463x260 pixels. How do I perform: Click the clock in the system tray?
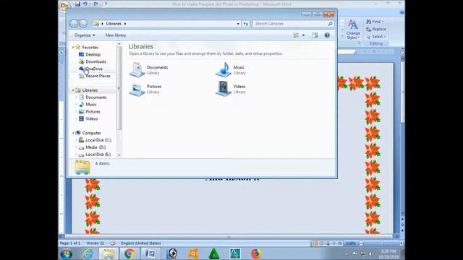pos(388,253)
